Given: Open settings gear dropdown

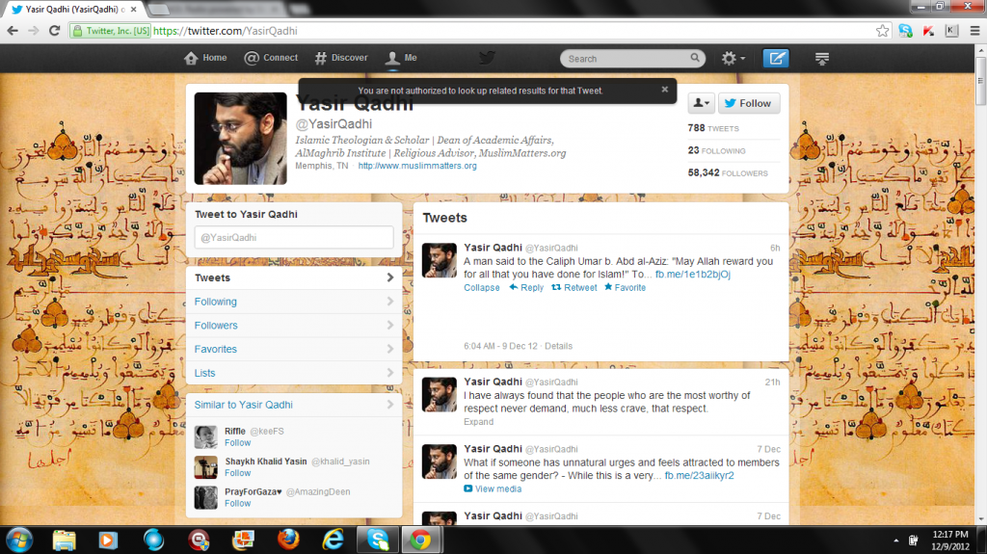Looking at the screenshot, I should click(x=733, y=58).
